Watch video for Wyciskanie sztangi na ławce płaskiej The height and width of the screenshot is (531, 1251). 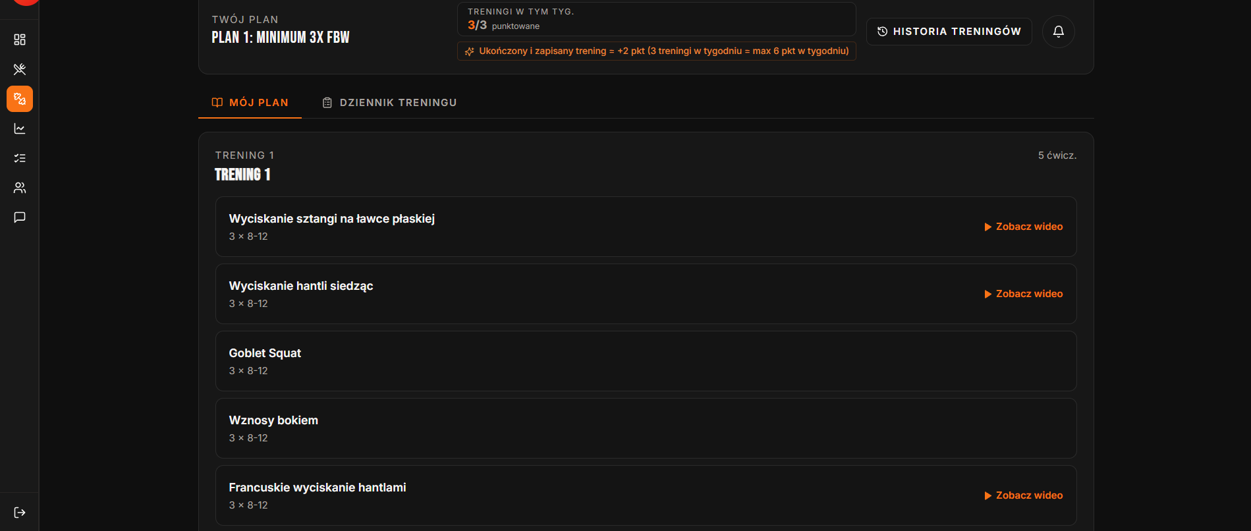1024,227
